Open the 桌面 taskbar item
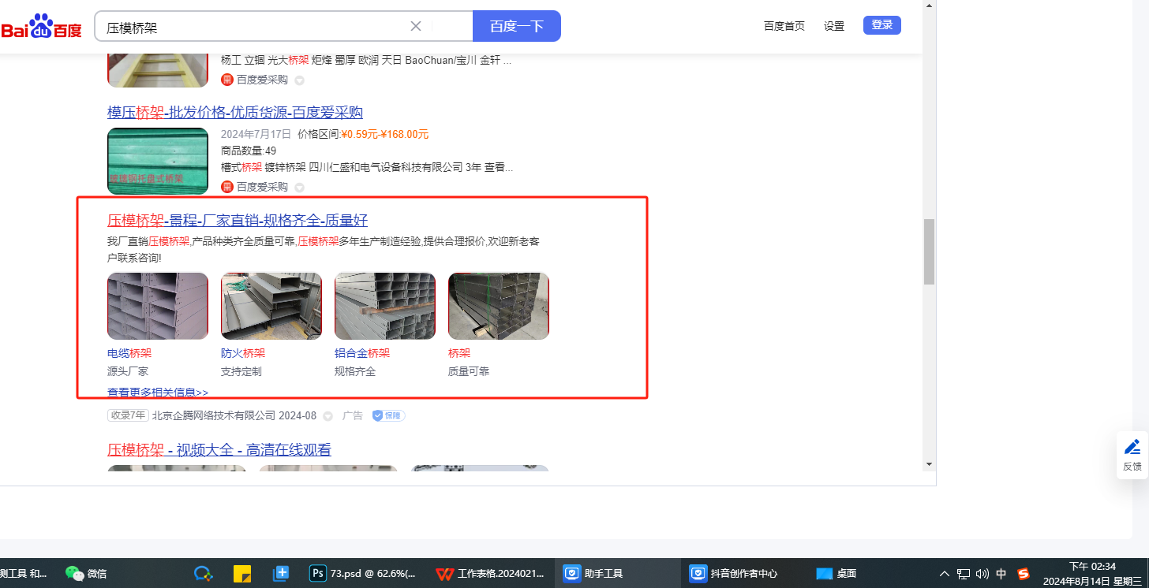The image size is (1149, 588). 837,573
